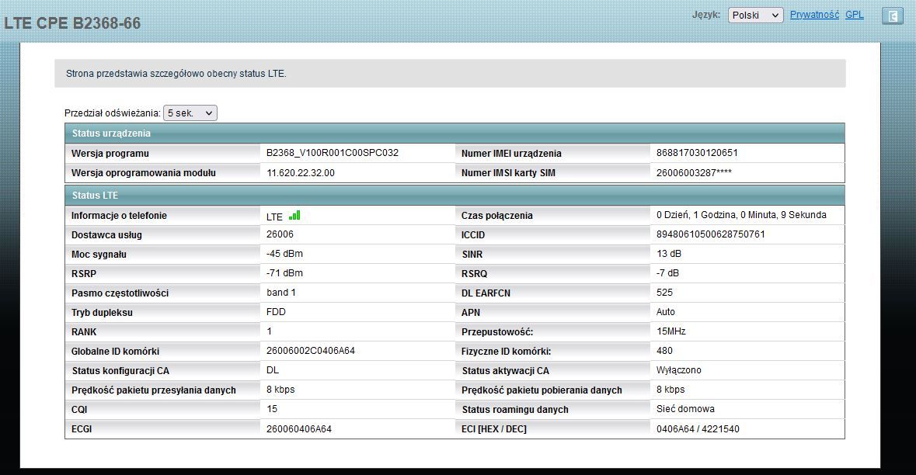Click the Status konfiguracji CA value DL
Image resolution: width=916 pixels, height=475 pixels.
click(272, 370)
